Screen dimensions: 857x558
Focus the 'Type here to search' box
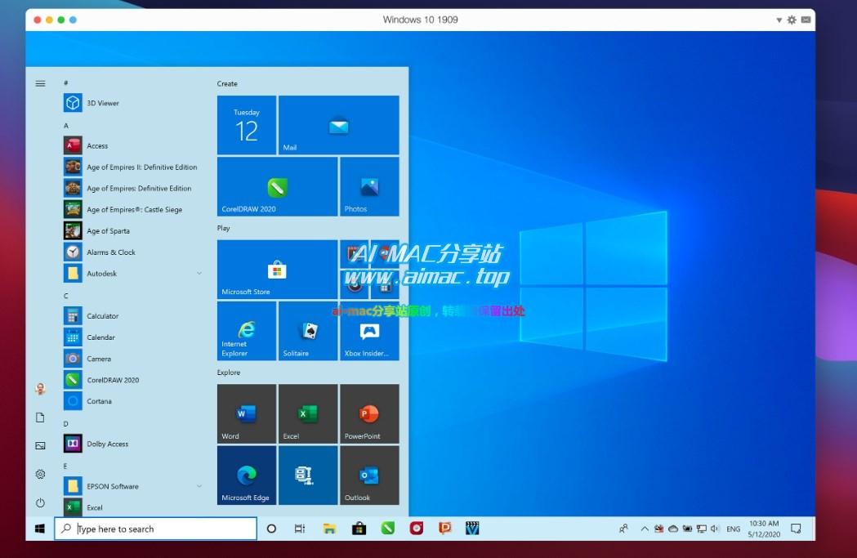pos(156,529)
